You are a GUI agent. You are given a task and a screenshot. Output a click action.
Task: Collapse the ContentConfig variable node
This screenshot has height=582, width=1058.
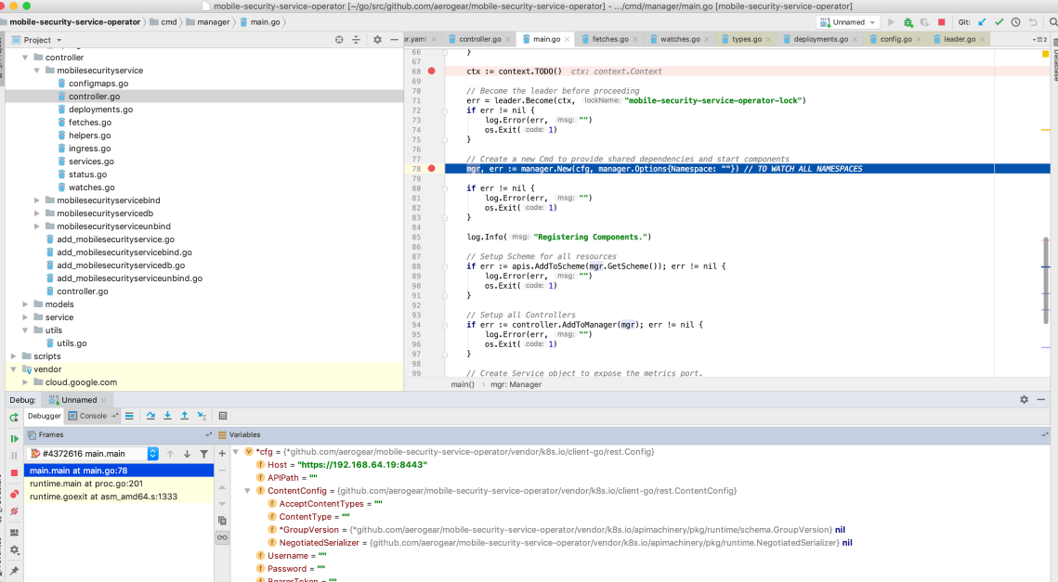click(x=248, y=490)
